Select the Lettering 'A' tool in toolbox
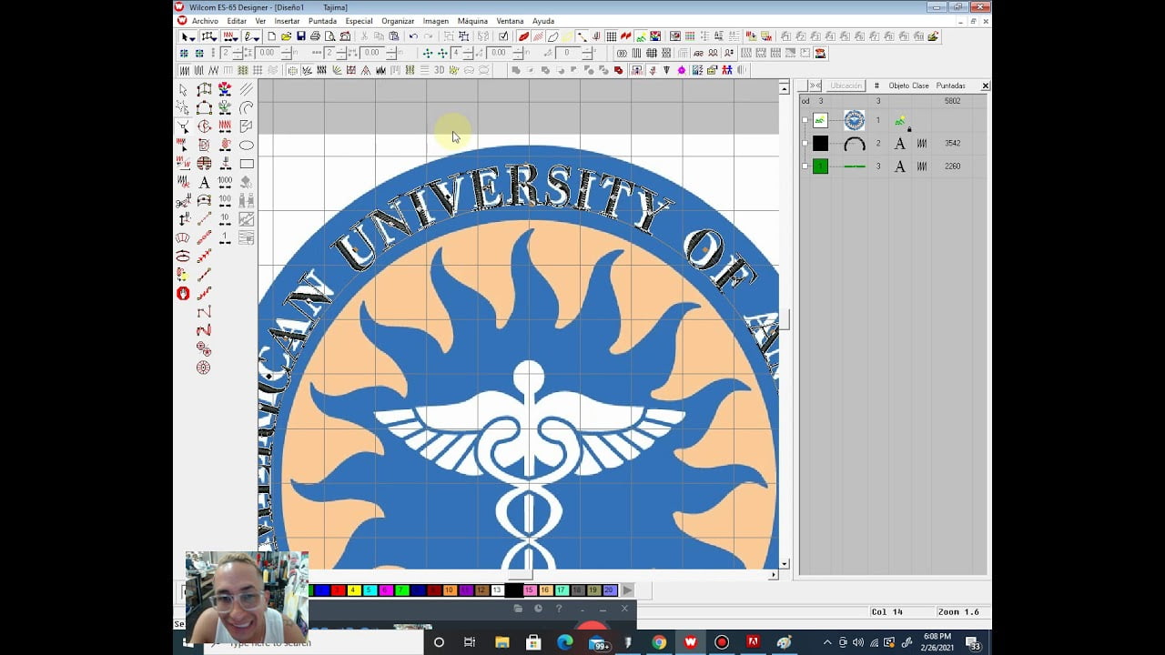Image resolution: width=1165 pixels, height=655 pixels. click(204, 182)
